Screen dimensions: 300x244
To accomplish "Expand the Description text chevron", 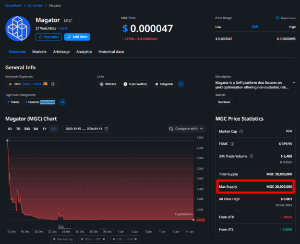I will 294,83.
